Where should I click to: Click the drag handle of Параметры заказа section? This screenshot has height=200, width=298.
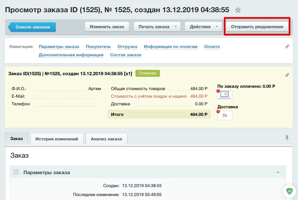pyautogui.click(x=16, y=172)
